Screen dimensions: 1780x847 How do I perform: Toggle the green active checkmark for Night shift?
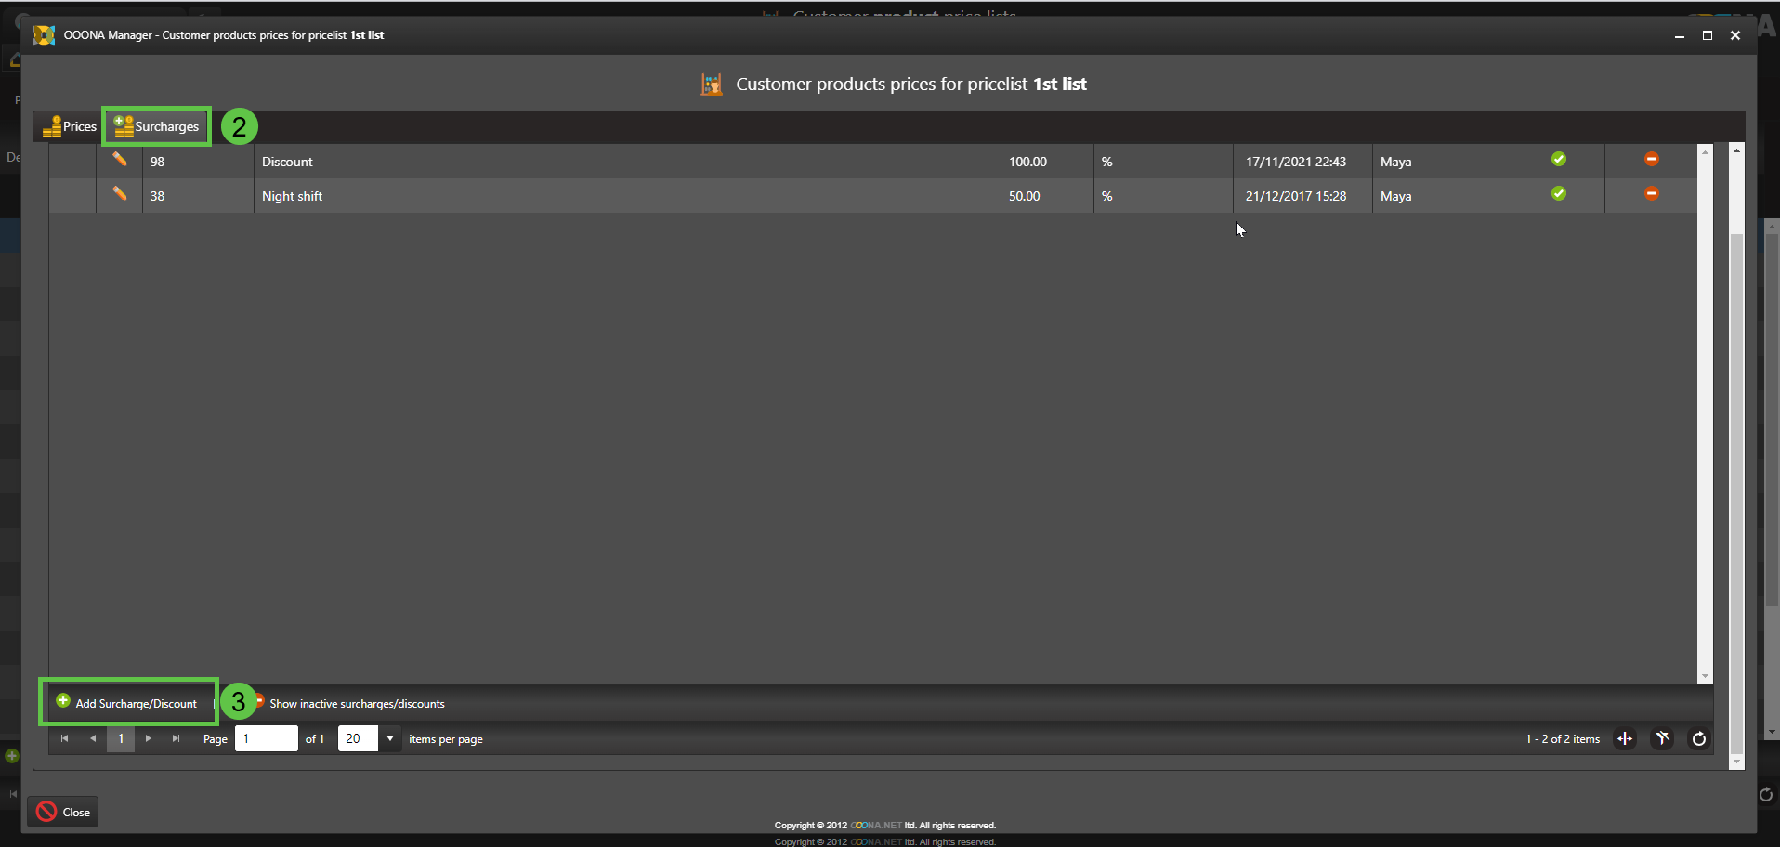pos(1558,194)
